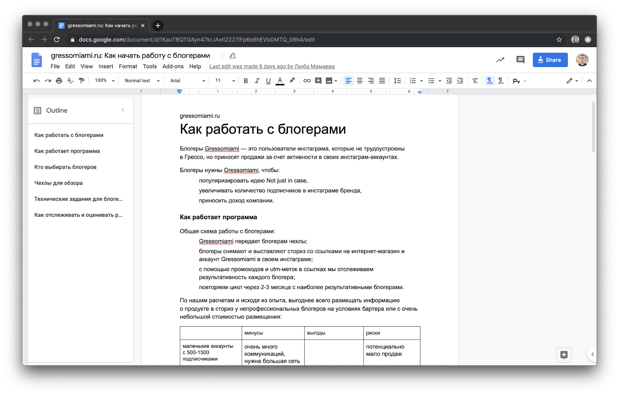619x395 pixels.
Task: Increase paragraph indent
Action: coord(460,81)
